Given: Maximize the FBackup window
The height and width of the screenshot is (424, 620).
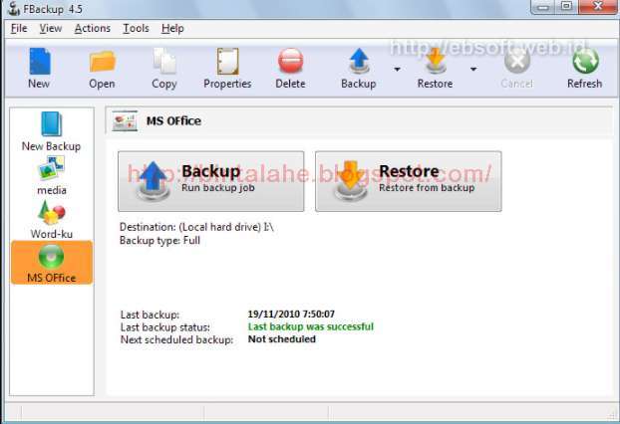Looking at the screenshot, I should coord(566,6).
